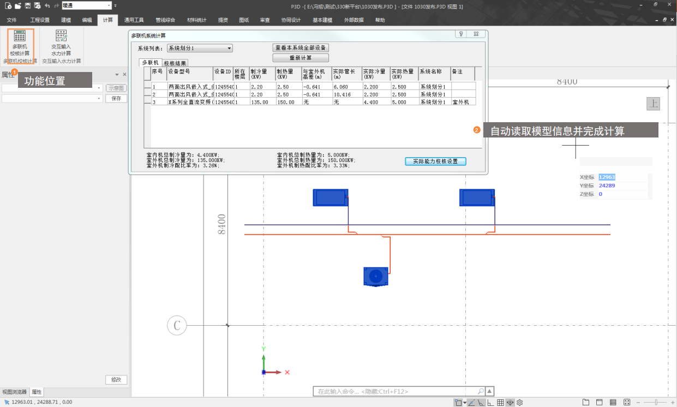Viewport: 677px width, 407px height.
Task: Click the fullscreen icon in the status bar
Action: [627, 403]
